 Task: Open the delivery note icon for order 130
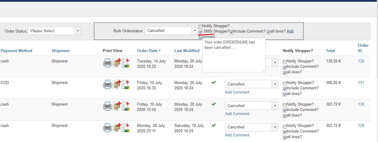pyautogui.click(x=117, y=106)
